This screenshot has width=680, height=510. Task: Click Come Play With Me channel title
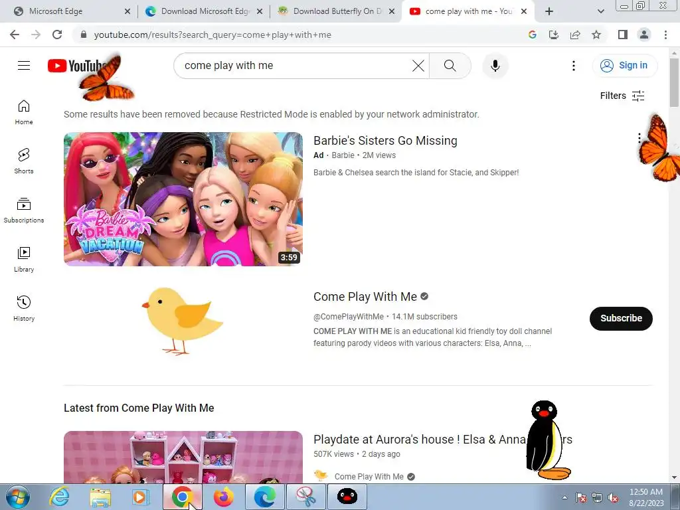point(365,297)
